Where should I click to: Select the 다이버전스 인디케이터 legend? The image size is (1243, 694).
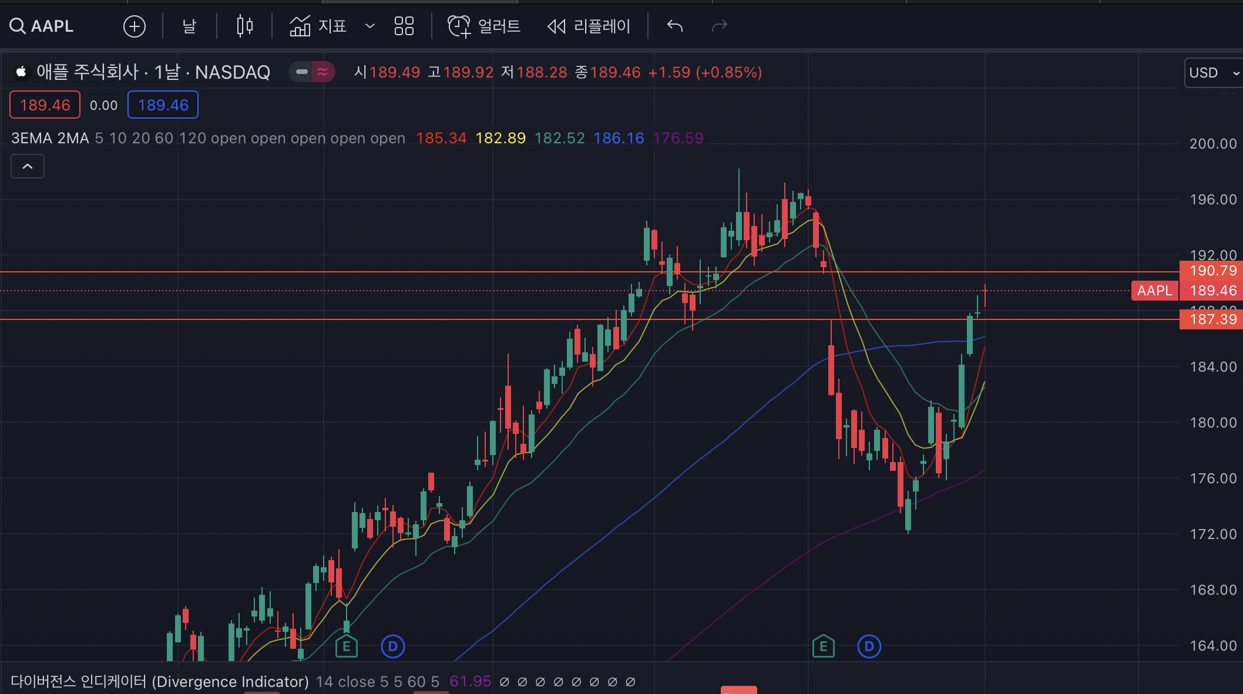(160, 682)
